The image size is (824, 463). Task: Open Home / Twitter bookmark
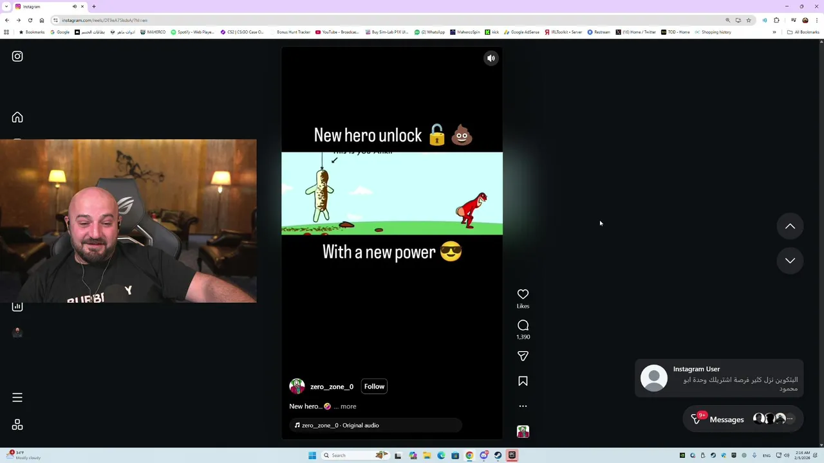[x=635, y=32]
